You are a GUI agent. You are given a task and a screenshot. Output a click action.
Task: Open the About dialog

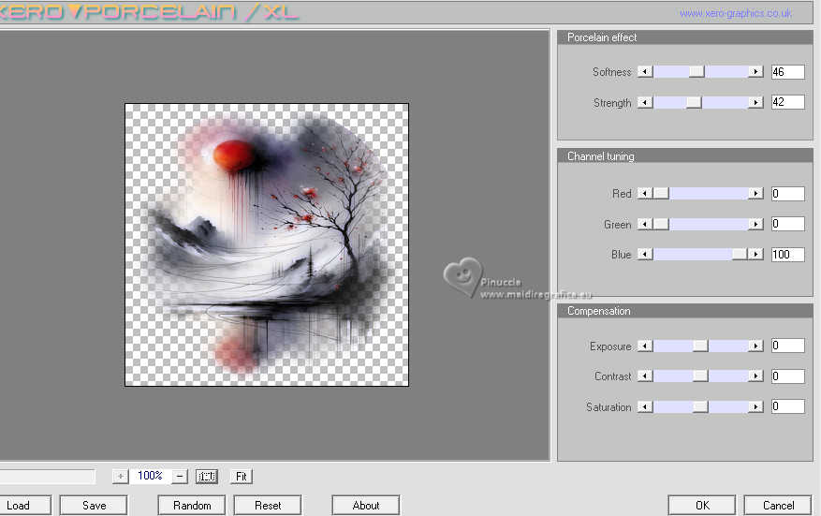pyautogui.click(x=365, y=506)
